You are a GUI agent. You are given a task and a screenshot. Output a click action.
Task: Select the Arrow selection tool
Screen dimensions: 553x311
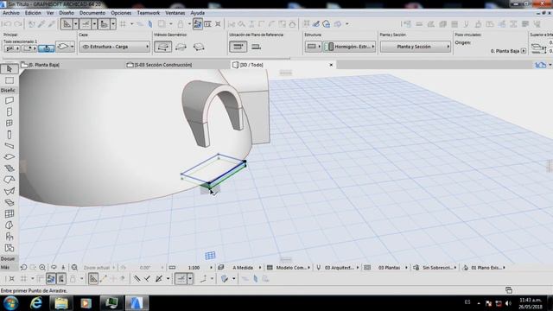10,69
